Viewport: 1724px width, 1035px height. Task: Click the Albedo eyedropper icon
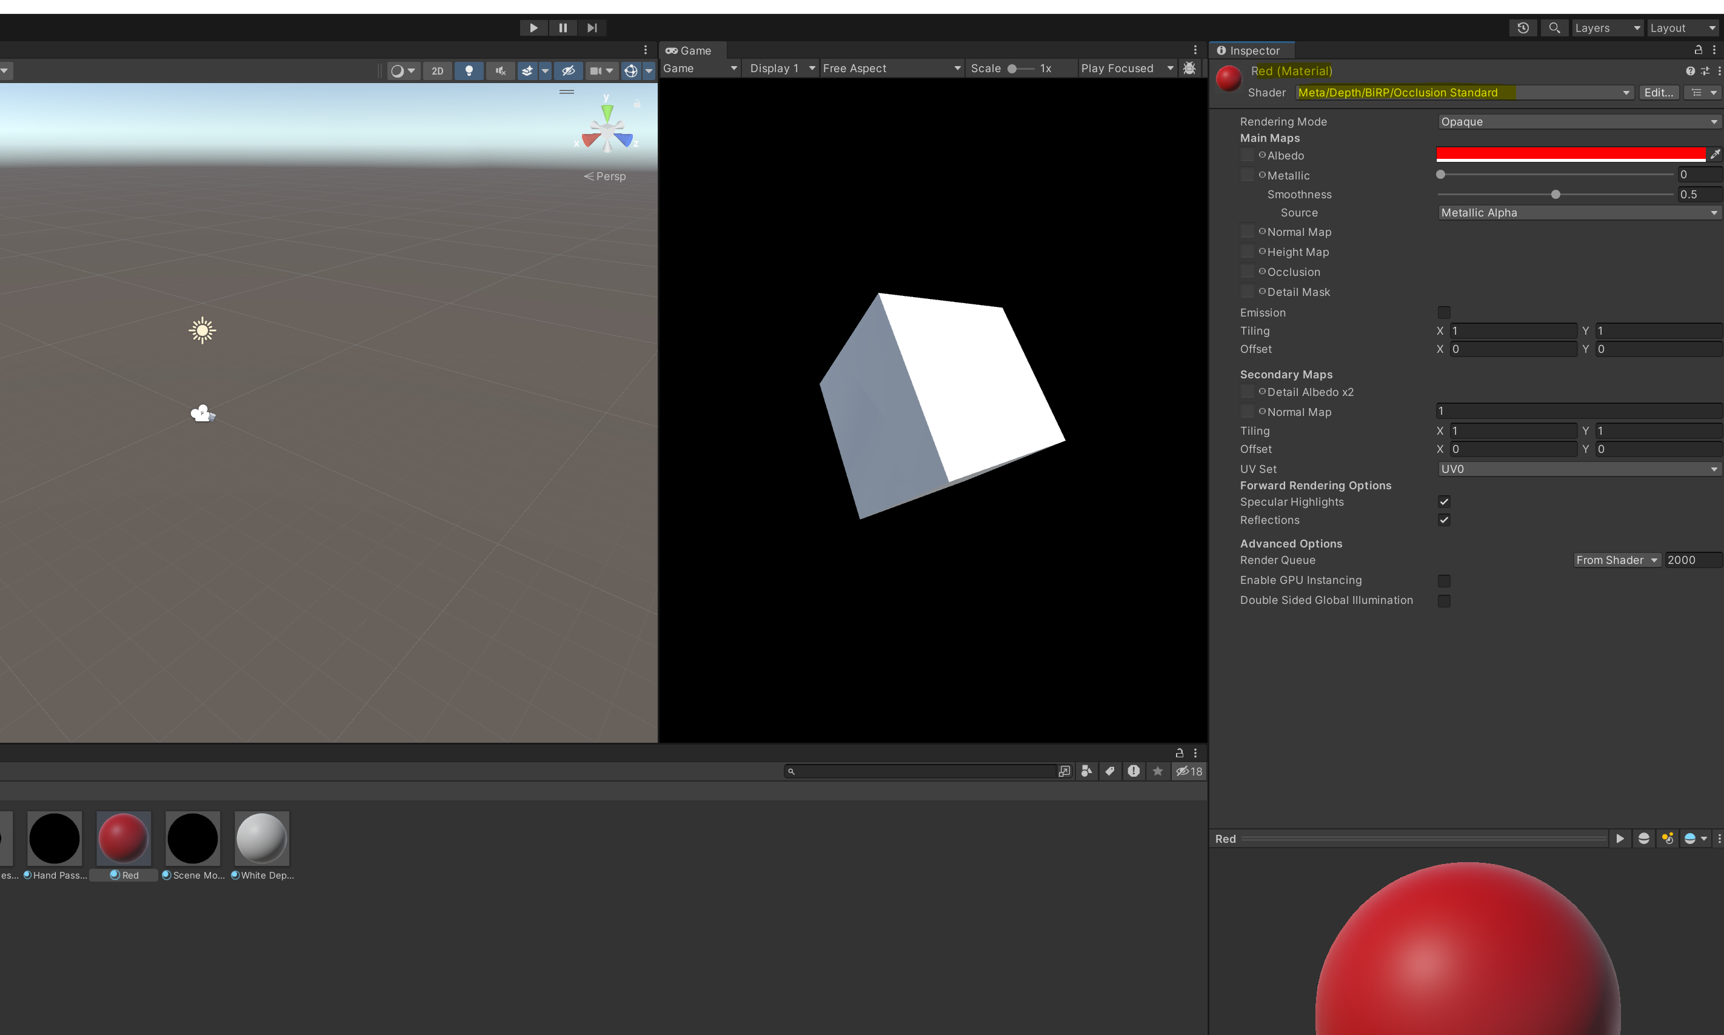[1715, 154]
